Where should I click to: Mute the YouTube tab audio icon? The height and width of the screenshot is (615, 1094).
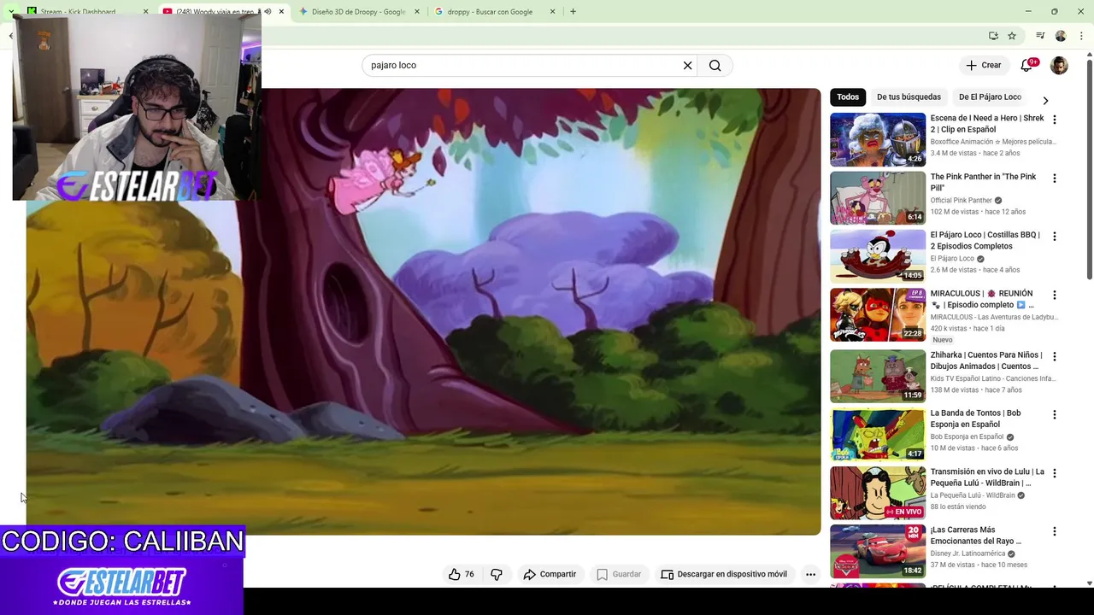pos(268,12)
